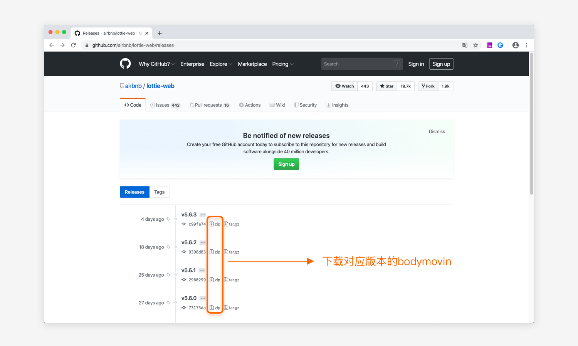The image size is (578, 346).
Task: Download v5.6.3 tar.gz archive
Action: [x=232, y=224]
